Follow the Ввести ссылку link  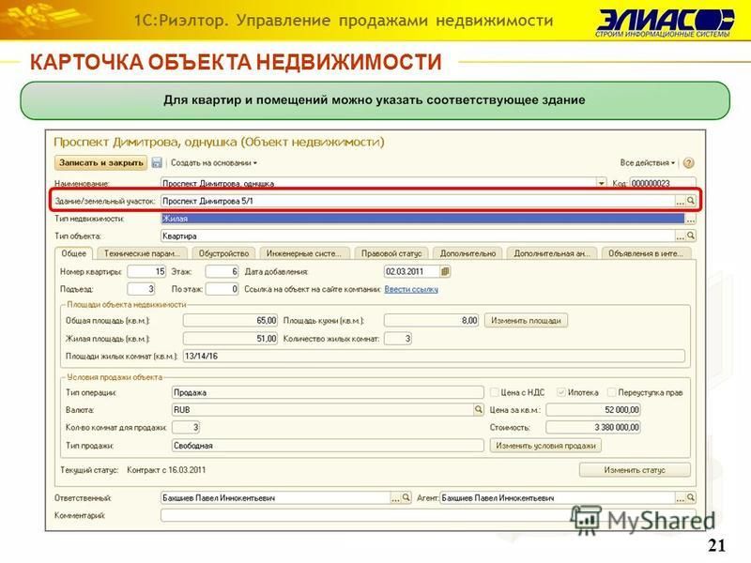point(411,289)
